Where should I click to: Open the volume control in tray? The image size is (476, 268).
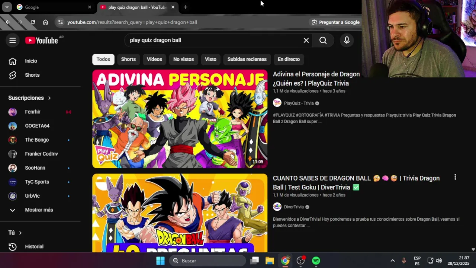[x=439, y=261]
